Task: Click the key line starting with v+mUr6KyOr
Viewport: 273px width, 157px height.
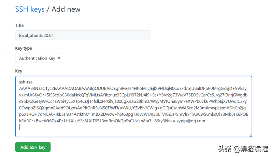Action: pos(133,95)
